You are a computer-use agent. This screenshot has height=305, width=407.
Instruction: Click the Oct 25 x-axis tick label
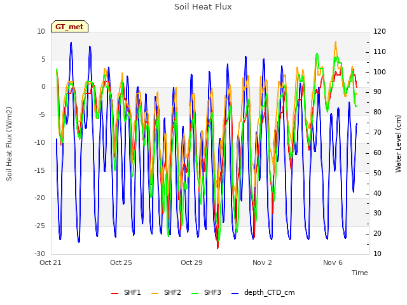[121, 262]
